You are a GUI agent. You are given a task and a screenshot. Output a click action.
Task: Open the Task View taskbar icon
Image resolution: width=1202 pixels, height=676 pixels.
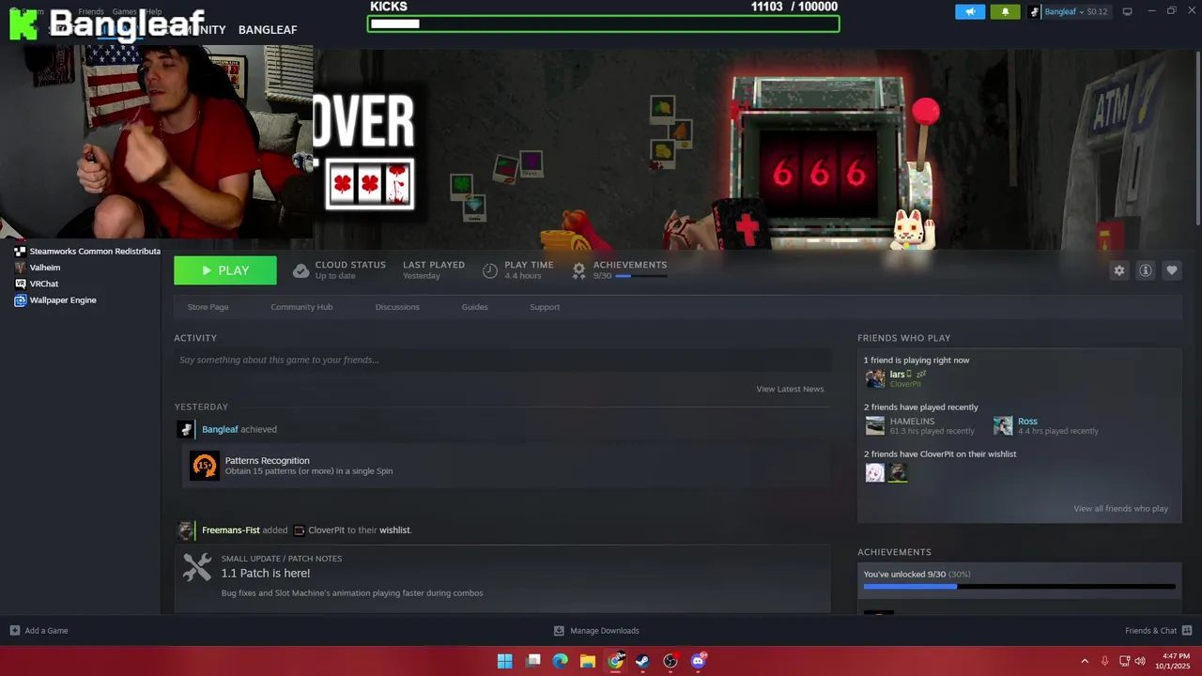(x=532, y=661)
